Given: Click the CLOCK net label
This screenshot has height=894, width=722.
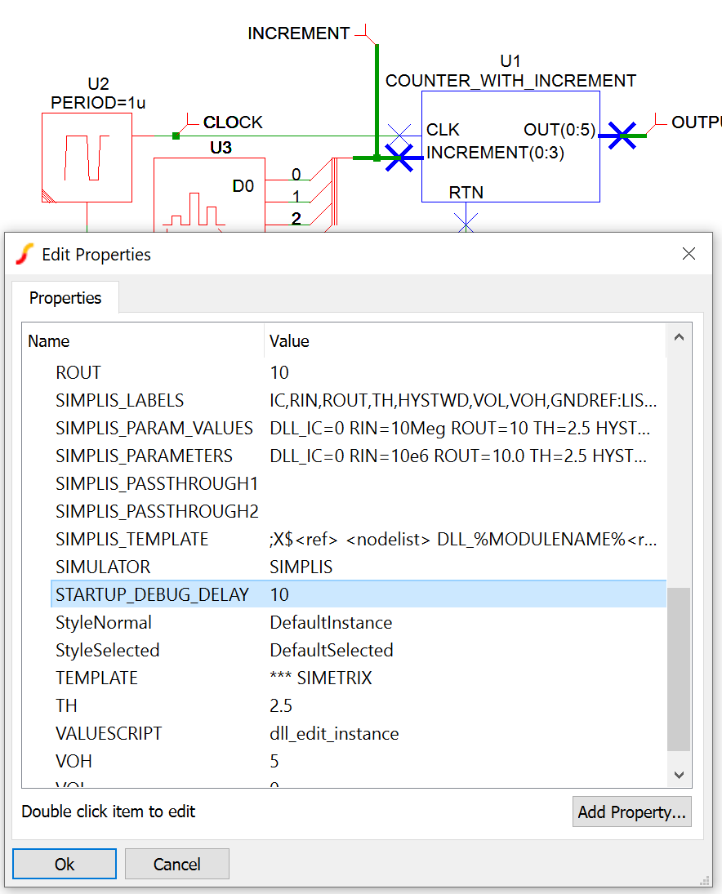Looking at the screenshot, I should pyautogui.click(x=233, y=122).
